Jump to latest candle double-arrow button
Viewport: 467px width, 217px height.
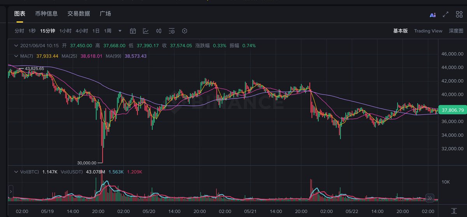tap(430, 198)
